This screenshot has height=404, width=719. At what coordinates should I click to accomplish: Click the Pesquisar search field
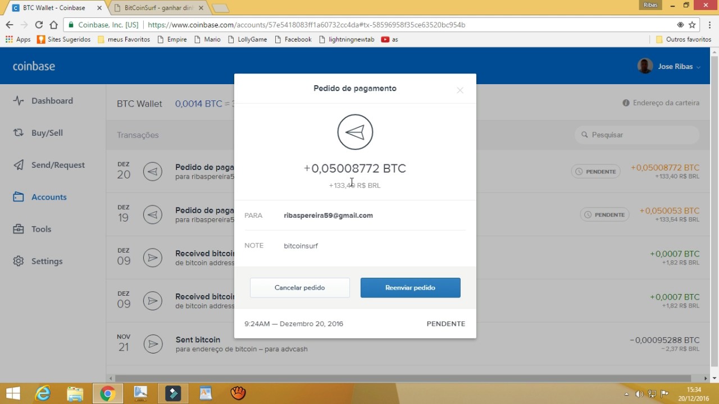point(637,135)
